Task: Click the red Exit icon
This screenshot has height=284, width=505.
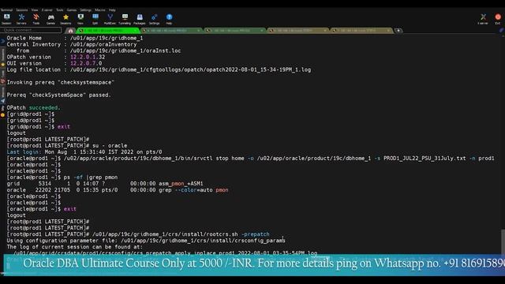Action: tap(498, 19)
